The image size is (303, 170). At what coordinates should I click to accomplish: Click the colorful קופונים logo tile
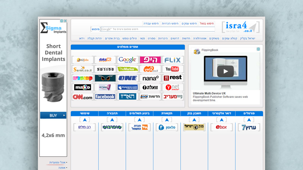[x=83, y=78]
